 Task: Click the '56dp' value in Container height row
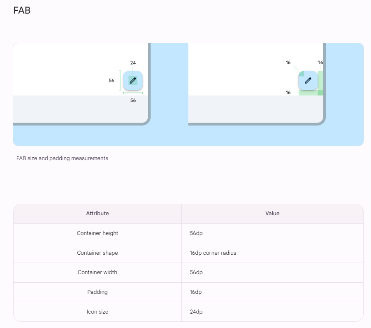pyautogui.click(x=196, y=233)
